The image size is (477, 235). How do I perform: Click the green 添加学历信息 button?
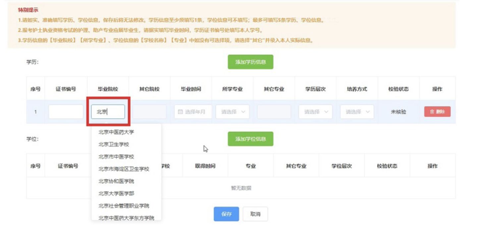point(250,62)
